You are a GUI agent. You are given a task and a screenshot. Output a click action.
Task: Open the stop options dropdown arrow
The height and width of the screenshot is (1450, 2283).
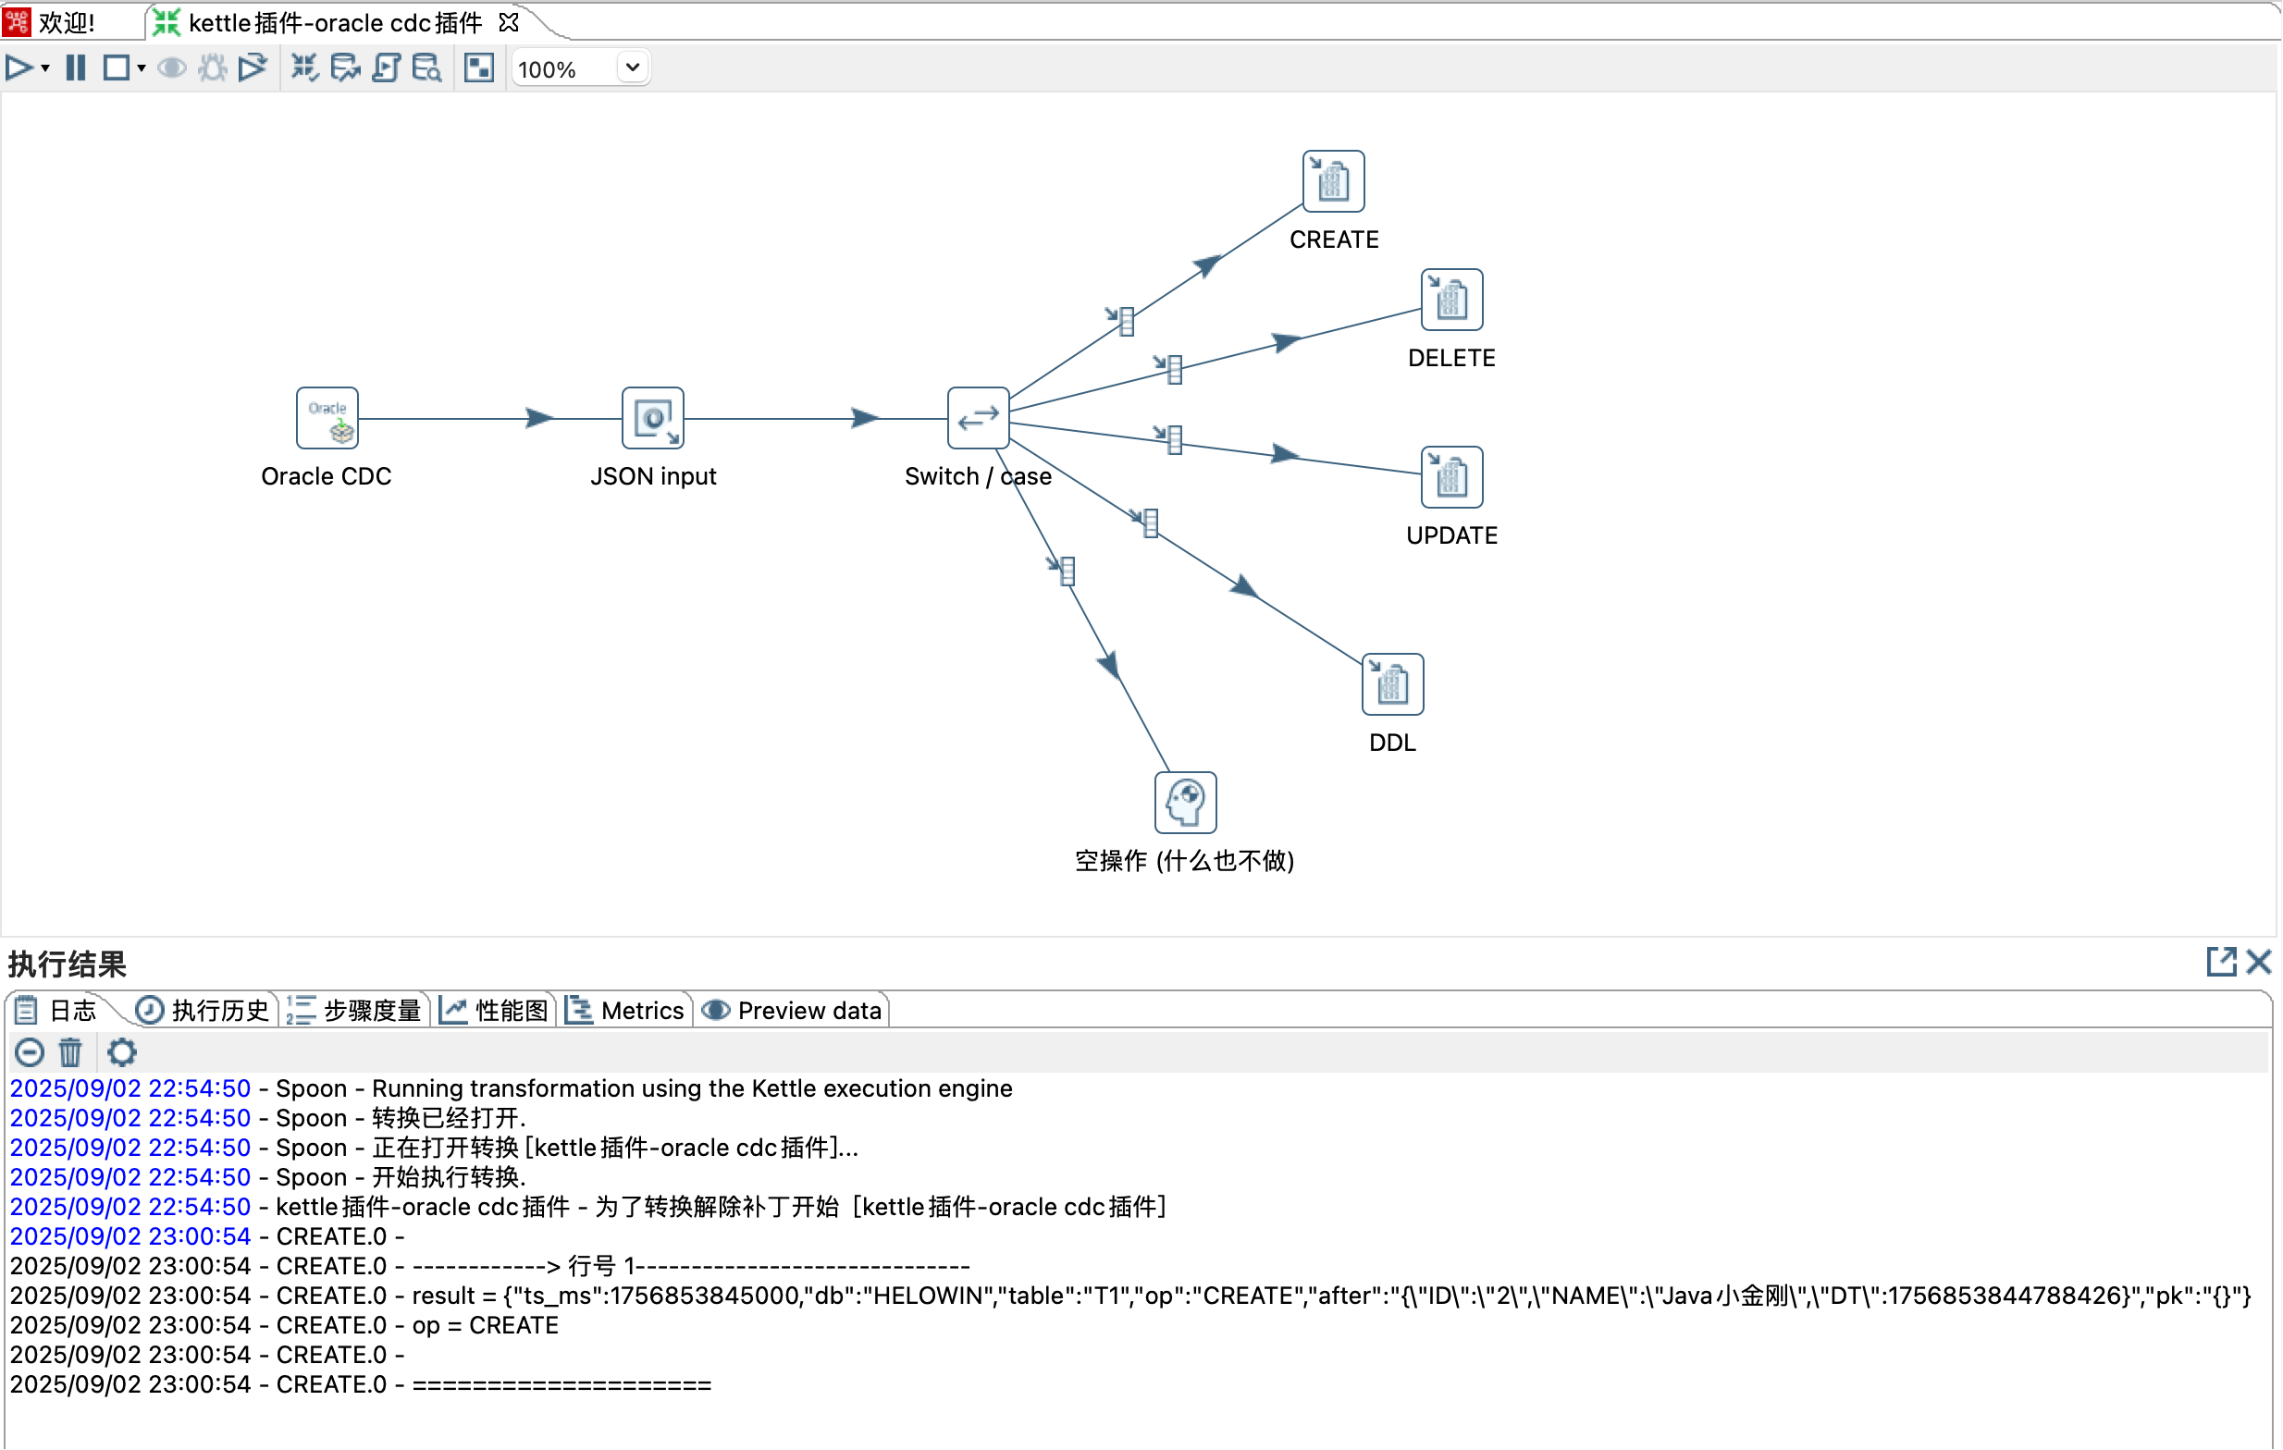coord(142,69)
